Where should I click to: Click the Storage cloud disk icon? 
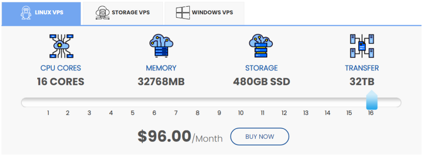(x=261, y=45)
